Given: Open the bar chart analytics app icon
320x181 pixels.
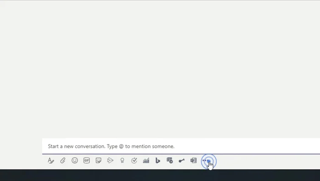Looking at the screenshot, I should (x=146, y=160).
